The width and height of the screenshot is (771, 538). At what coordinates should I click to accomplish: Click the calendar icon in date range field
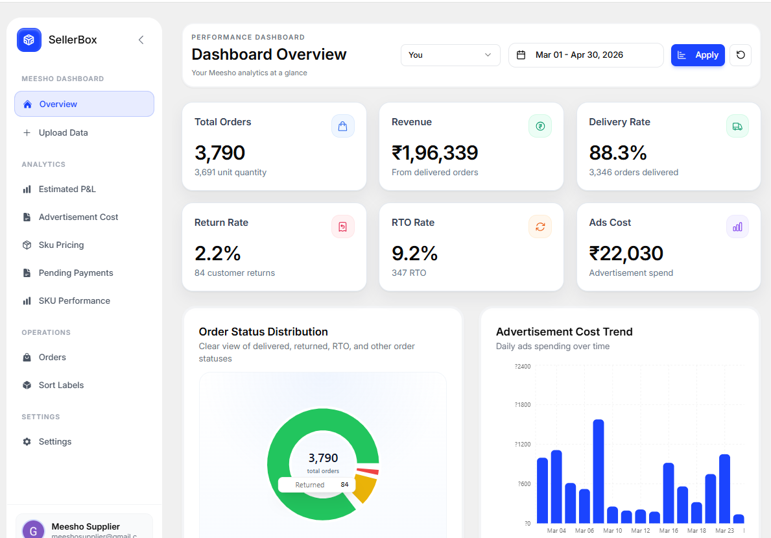(521, 55)
